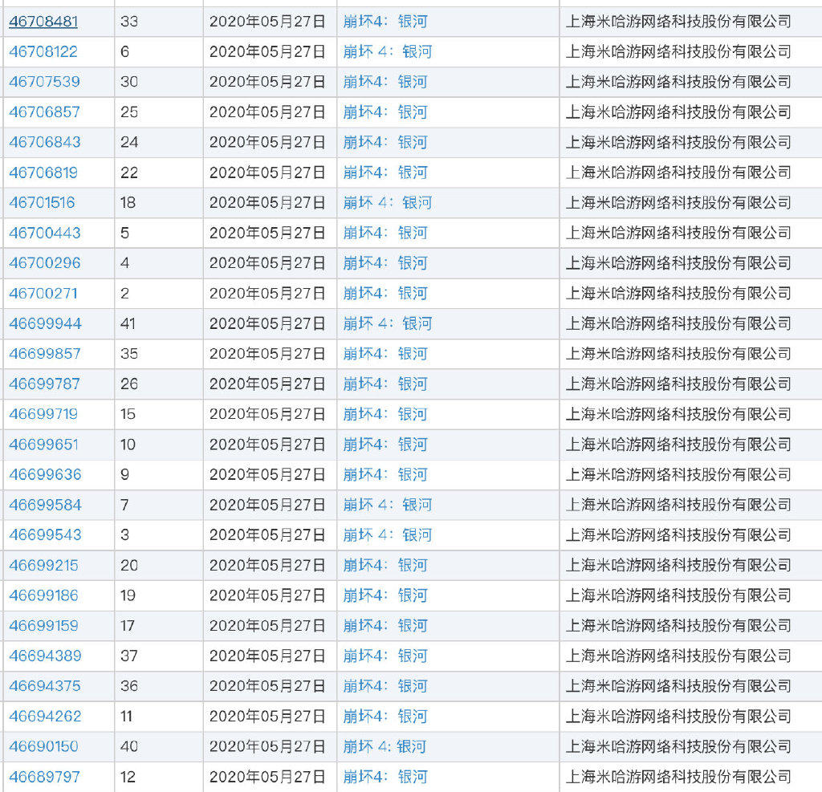Viewport: 822px width, 792px height.
Task: Open application number 46699944
Action: 45,323
